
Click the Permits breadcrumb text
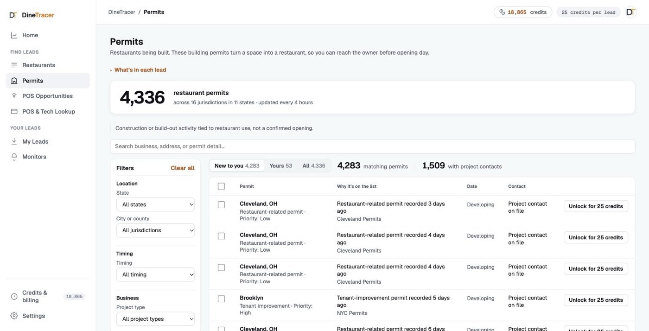pyautogui.click(x=154, y=12)
